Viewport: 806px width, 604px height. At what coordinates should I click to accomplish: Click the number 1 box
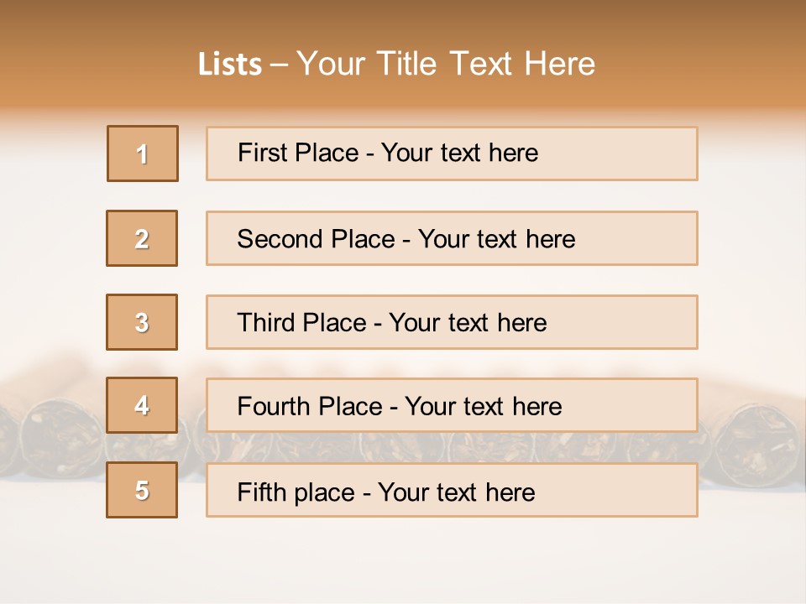pyautogui.click(x=142, y=154)
